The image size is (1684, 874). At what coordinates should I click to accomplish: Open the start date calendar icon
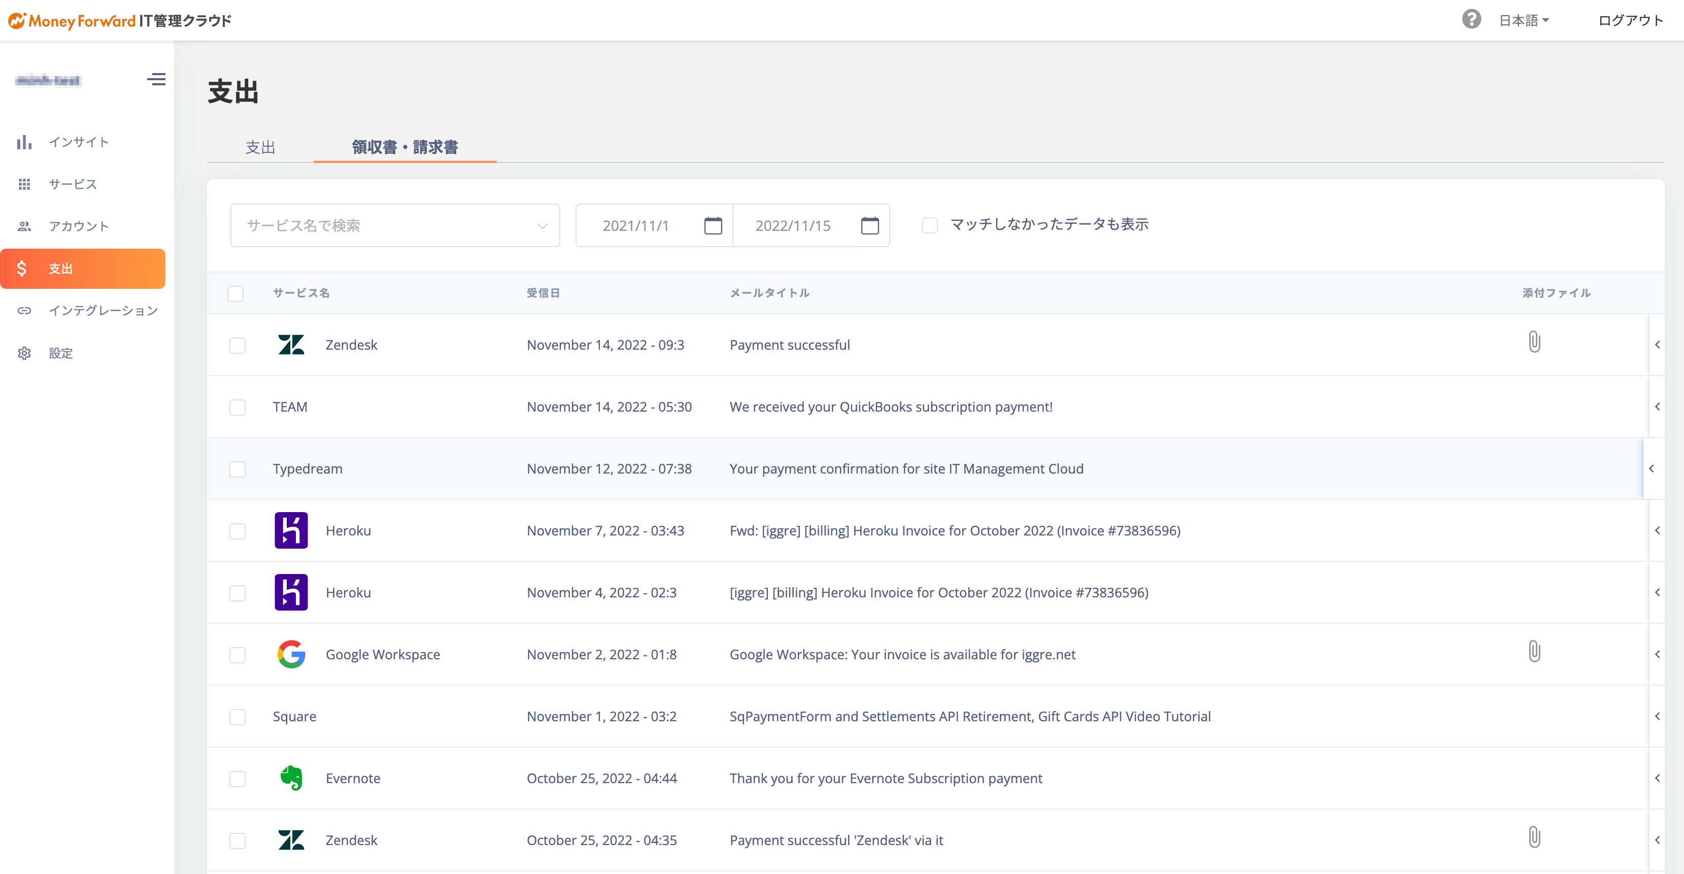(x=713, y=225)
